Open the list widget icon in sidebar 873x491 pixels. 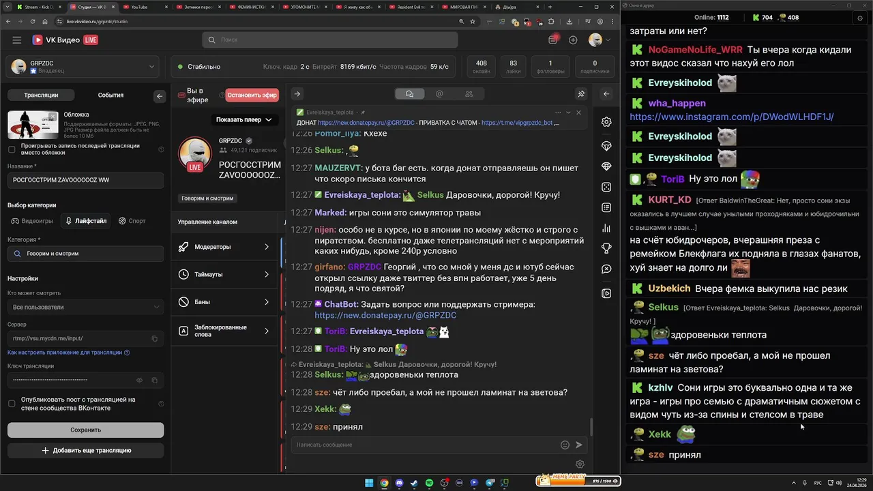click(x=606, y=207)
